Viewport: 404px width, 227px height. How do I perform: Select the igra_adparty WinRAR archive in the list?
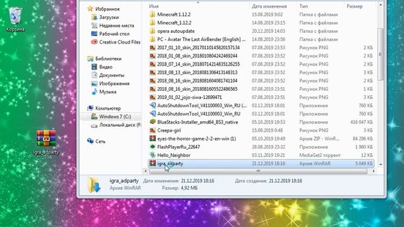261,163
